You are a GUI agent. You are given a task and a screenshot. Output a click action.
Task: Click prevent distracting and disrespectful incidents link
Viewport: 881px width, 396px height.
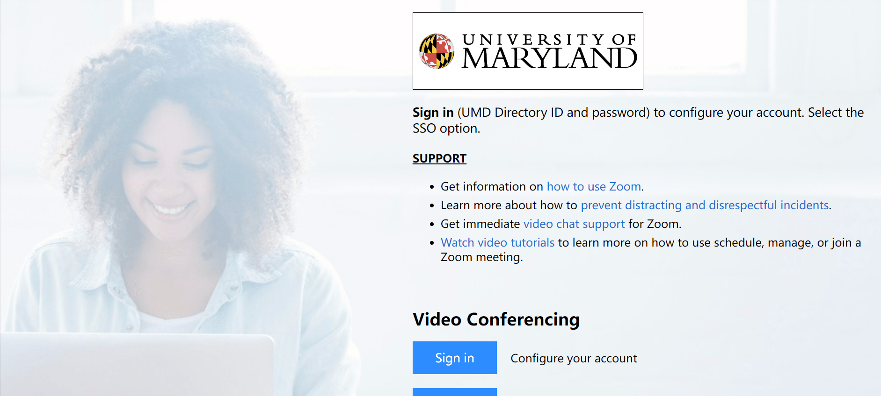click(705, 205)
